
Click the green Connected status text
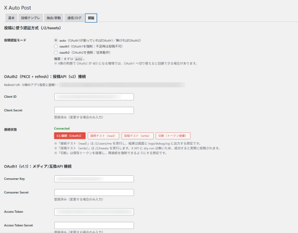click(62, 129)
